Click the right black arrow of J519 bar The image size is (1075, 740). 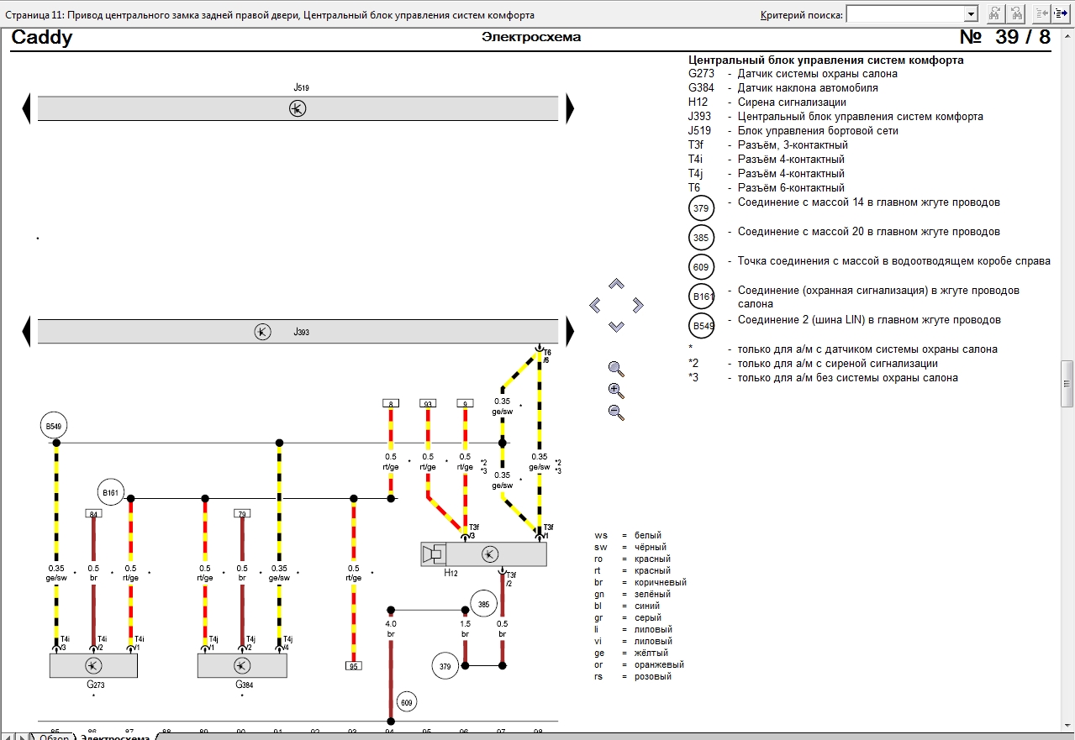click(x=570, y=108)
